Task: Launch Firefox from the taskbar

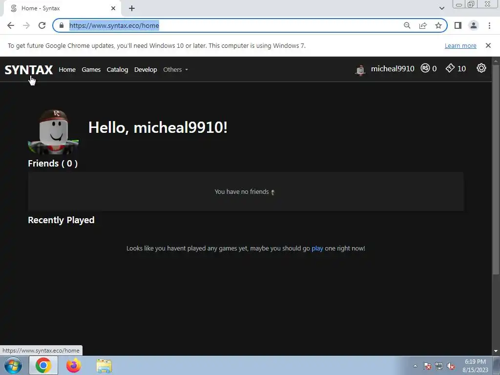Action: click(73, 365)
